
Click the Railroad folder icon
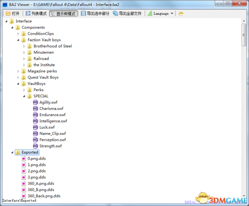pyautogui.click(x=29, y=58)
